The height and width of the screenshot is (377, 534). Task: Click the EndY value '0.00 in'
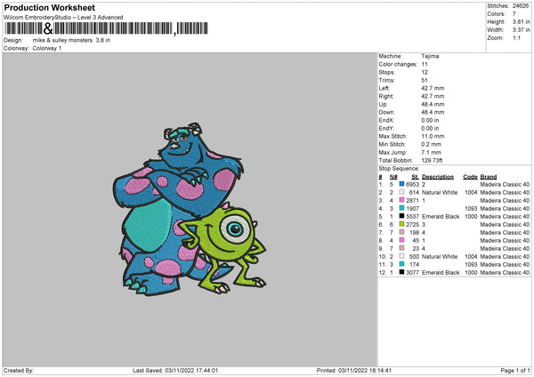coord(430,128)
